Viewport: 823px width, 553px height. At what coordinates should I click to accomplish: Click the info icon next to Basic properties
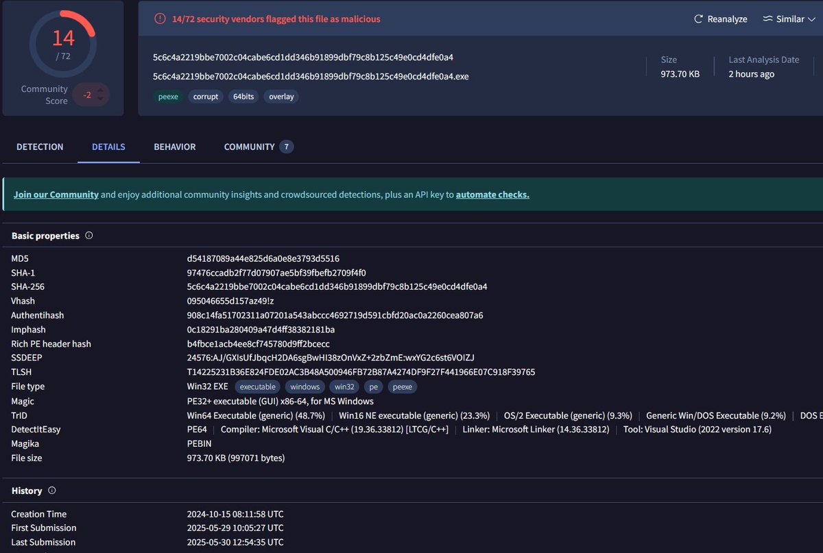[x=89, y=236]
